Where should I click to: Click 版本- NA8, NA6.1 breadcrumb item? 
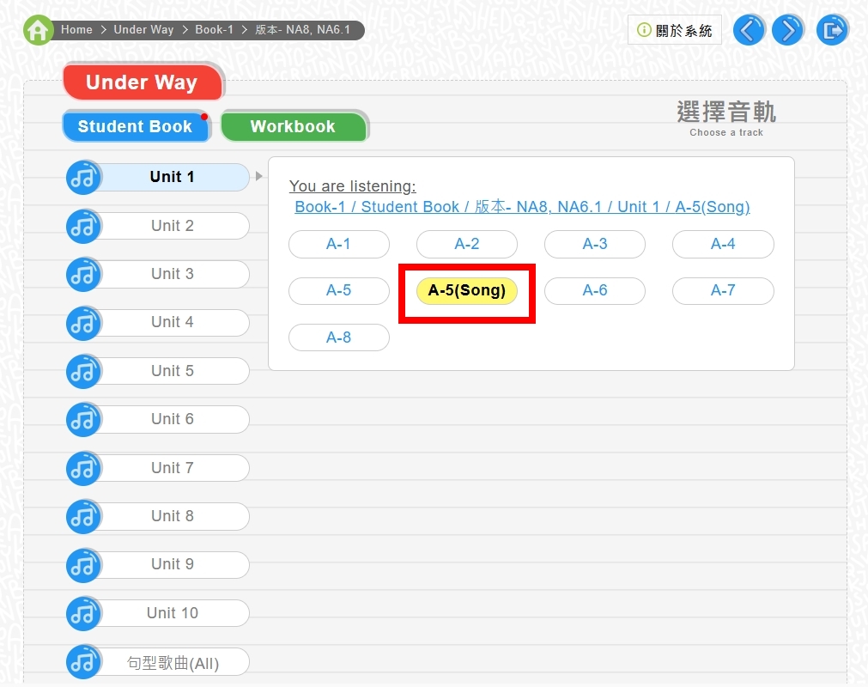click(302, 30)
